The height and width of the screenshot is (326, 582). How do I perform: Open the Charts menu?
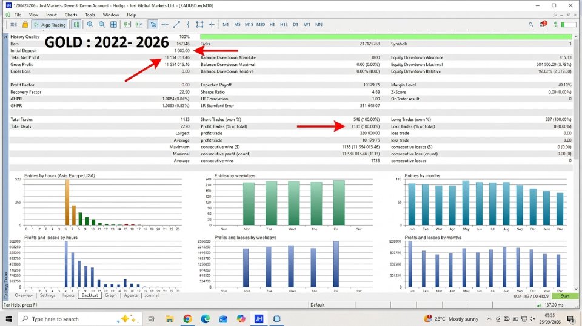(x=71, y=15)
